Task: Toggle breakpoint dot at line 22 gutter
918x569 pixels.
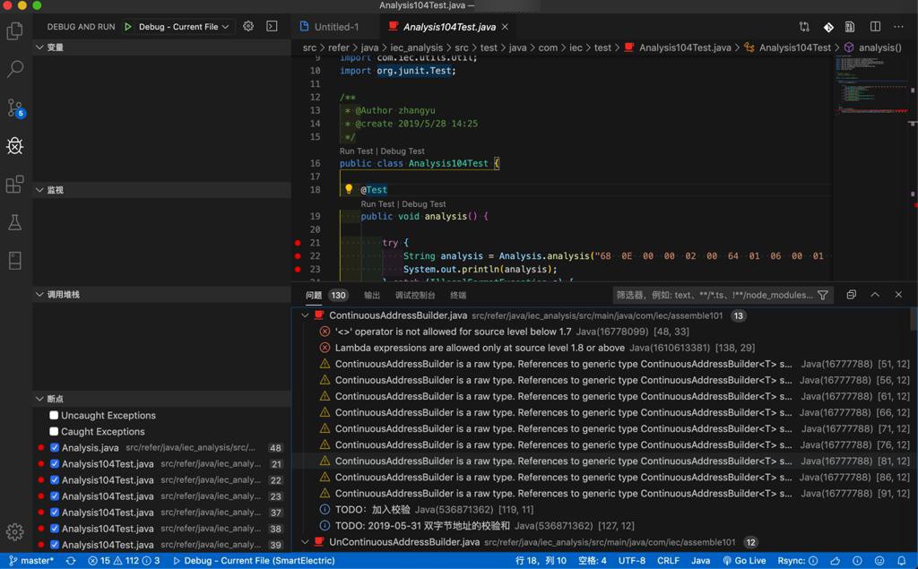Action: tap(298, 255)
